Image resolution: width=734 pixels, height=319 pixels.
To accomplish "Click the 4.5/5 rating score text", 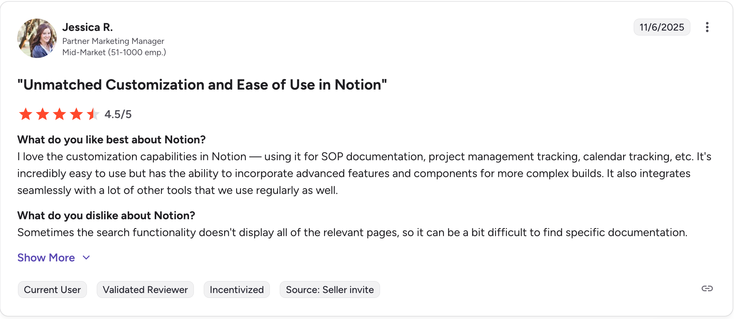I will click(x=118, y=114).
